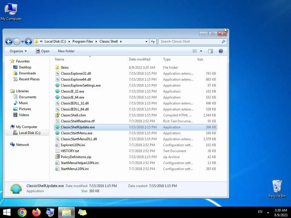The width and height of the screenshot is (291, 218).
Task: Select PolicyDefinitions.zip archive icon
Action: [x=57, y=157]
